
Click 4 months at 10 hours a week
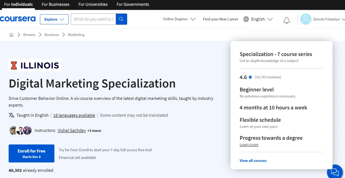click(273, 108)
